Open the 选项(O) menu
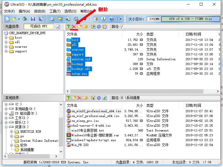223x167 pixels. (x=70, y=11)
